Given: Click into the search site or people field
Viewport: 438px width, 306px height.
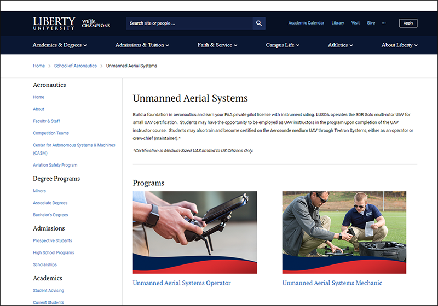Looking at the screenshot, I should [x=189, y=23].
